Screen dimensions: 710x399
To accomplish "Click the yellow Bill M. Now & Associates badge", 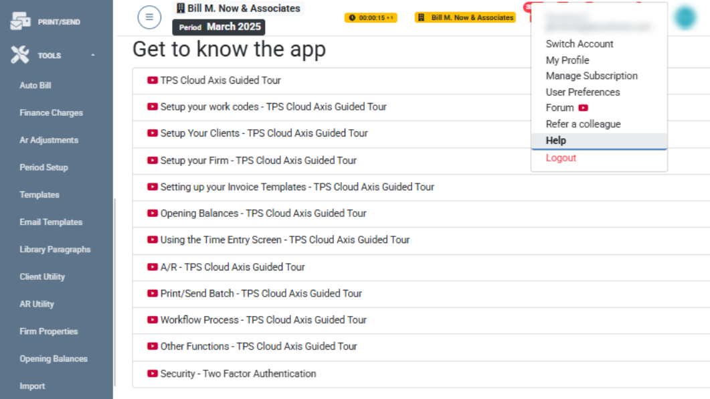I will (465, 17).
